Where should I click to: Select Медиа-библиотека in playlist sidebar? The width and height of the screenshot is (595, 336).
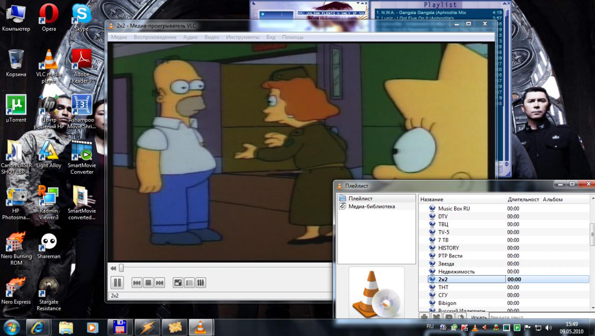click(371, 206)
